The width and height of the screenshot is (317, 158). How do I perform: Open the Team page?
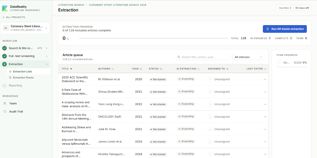tap(13, 103)
